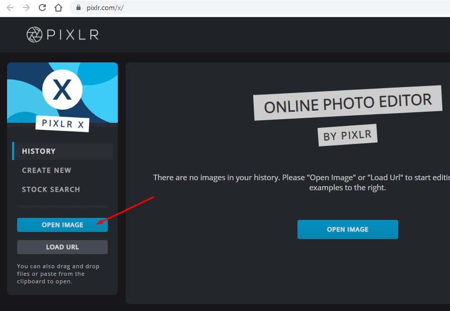Click the Load URL button
This screenshot has height=311, width=450.
pyautogui.click(x=62, y=247)
